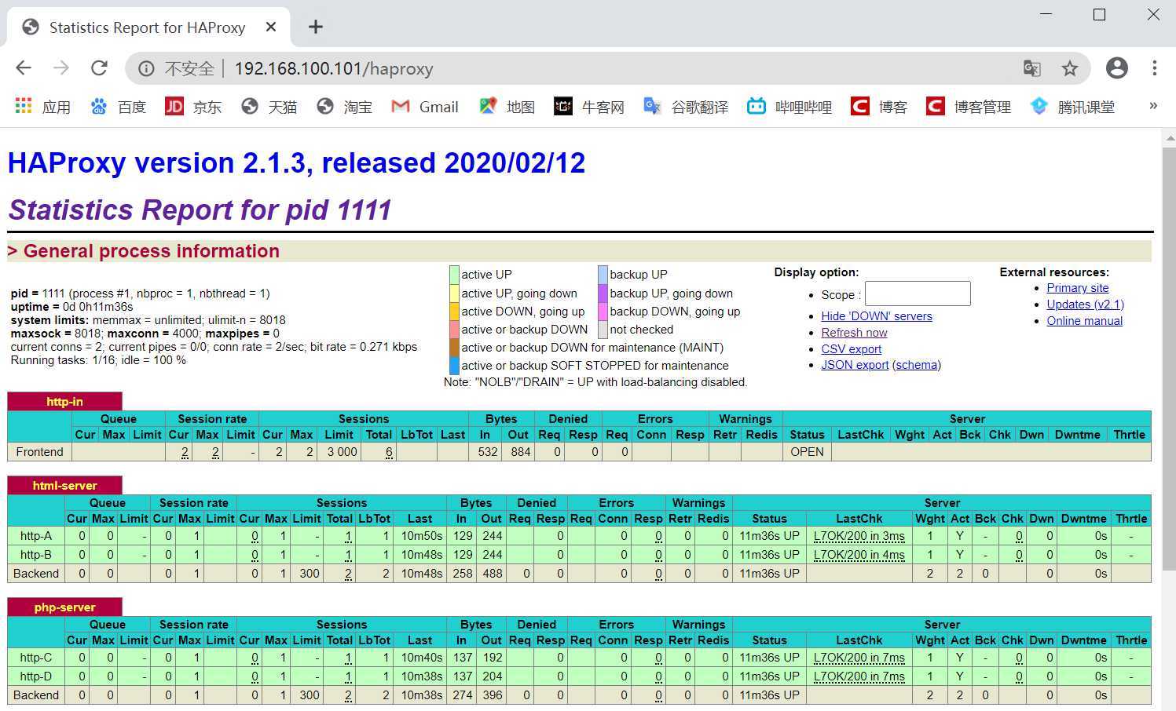
Task: Click the General process information heading
Action: click(152, 251)
